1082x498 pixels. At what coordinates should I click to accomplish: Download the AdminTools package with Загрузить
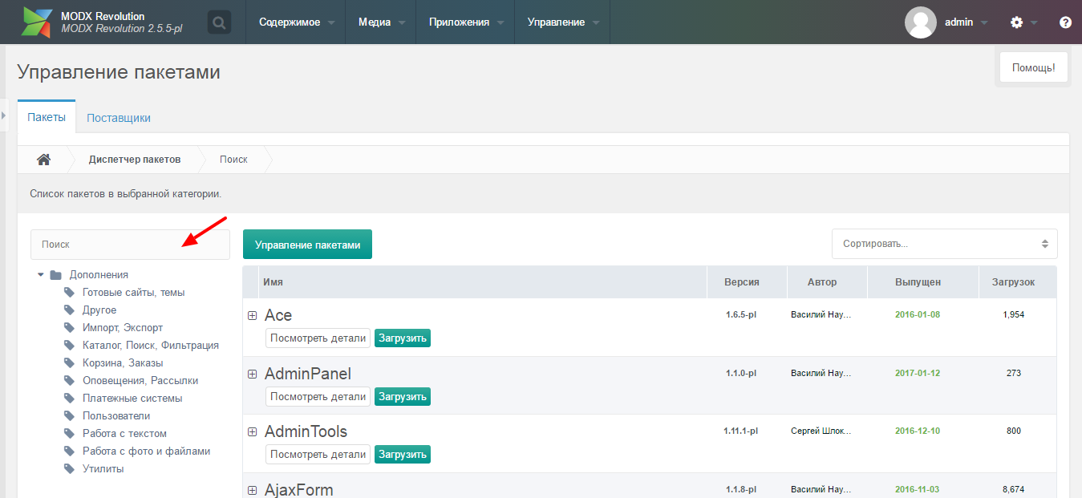(403, 454)
